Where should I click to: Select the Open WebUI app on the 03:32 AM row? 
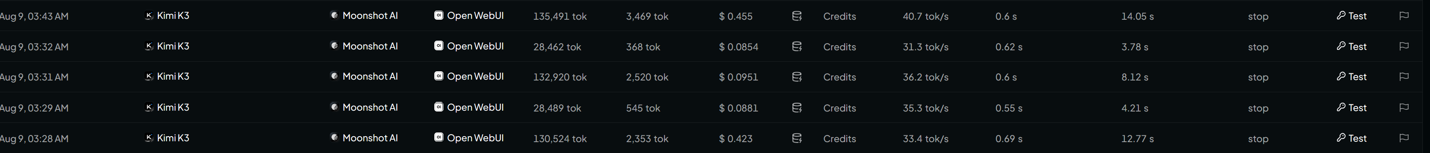coord(468,47)
